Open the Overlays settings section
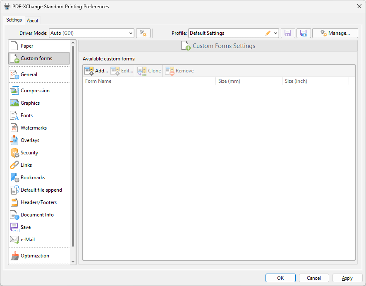The image size is (366, 286). [30, 140]
